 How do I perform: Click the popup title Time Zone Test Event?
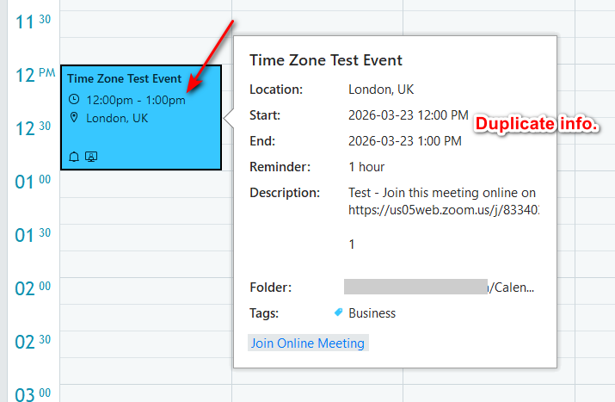pyautogui.click(x=326, y=60)
